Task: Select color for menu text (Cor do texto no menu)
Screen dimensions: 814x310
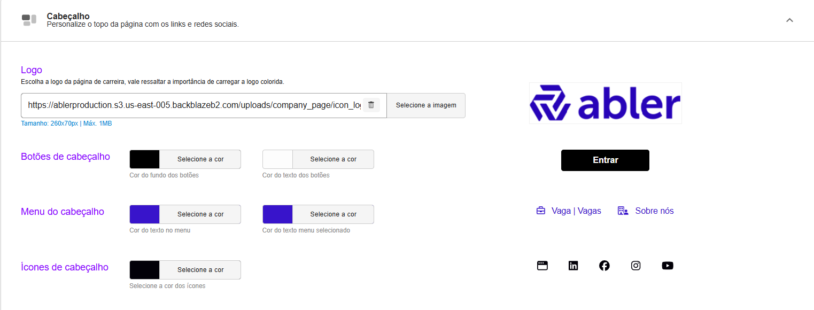Action: pyautogui.click(x=200, y=214)
